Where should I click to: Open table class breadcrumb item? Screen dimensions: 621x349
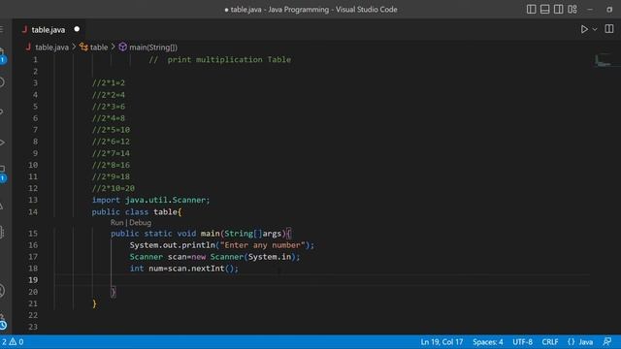point(99,48)
